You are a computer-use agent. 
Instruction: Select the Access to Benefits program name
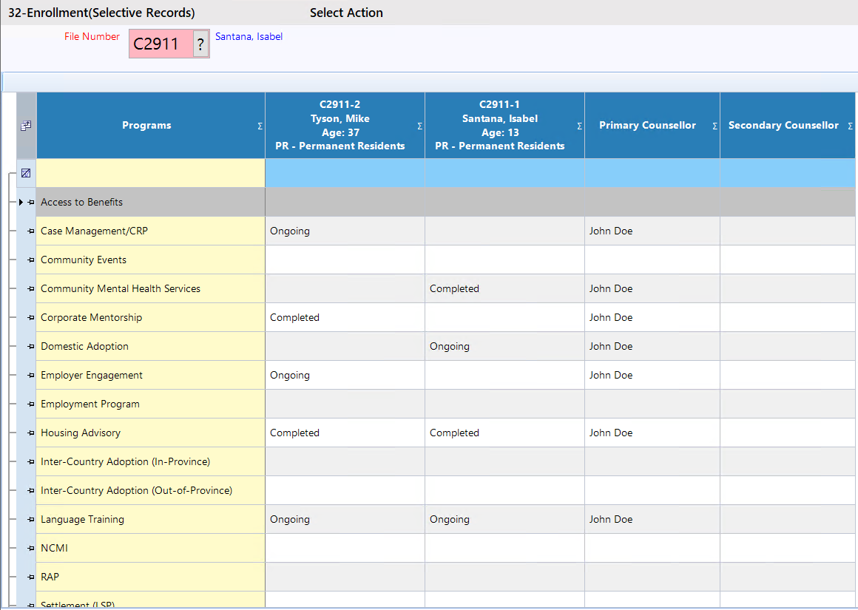(x=81, y=203)
